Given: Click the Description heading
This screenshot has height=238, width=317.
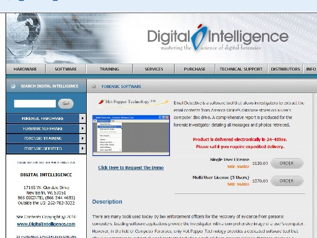Looking at the screenshot, I should (x=107, y=202).
